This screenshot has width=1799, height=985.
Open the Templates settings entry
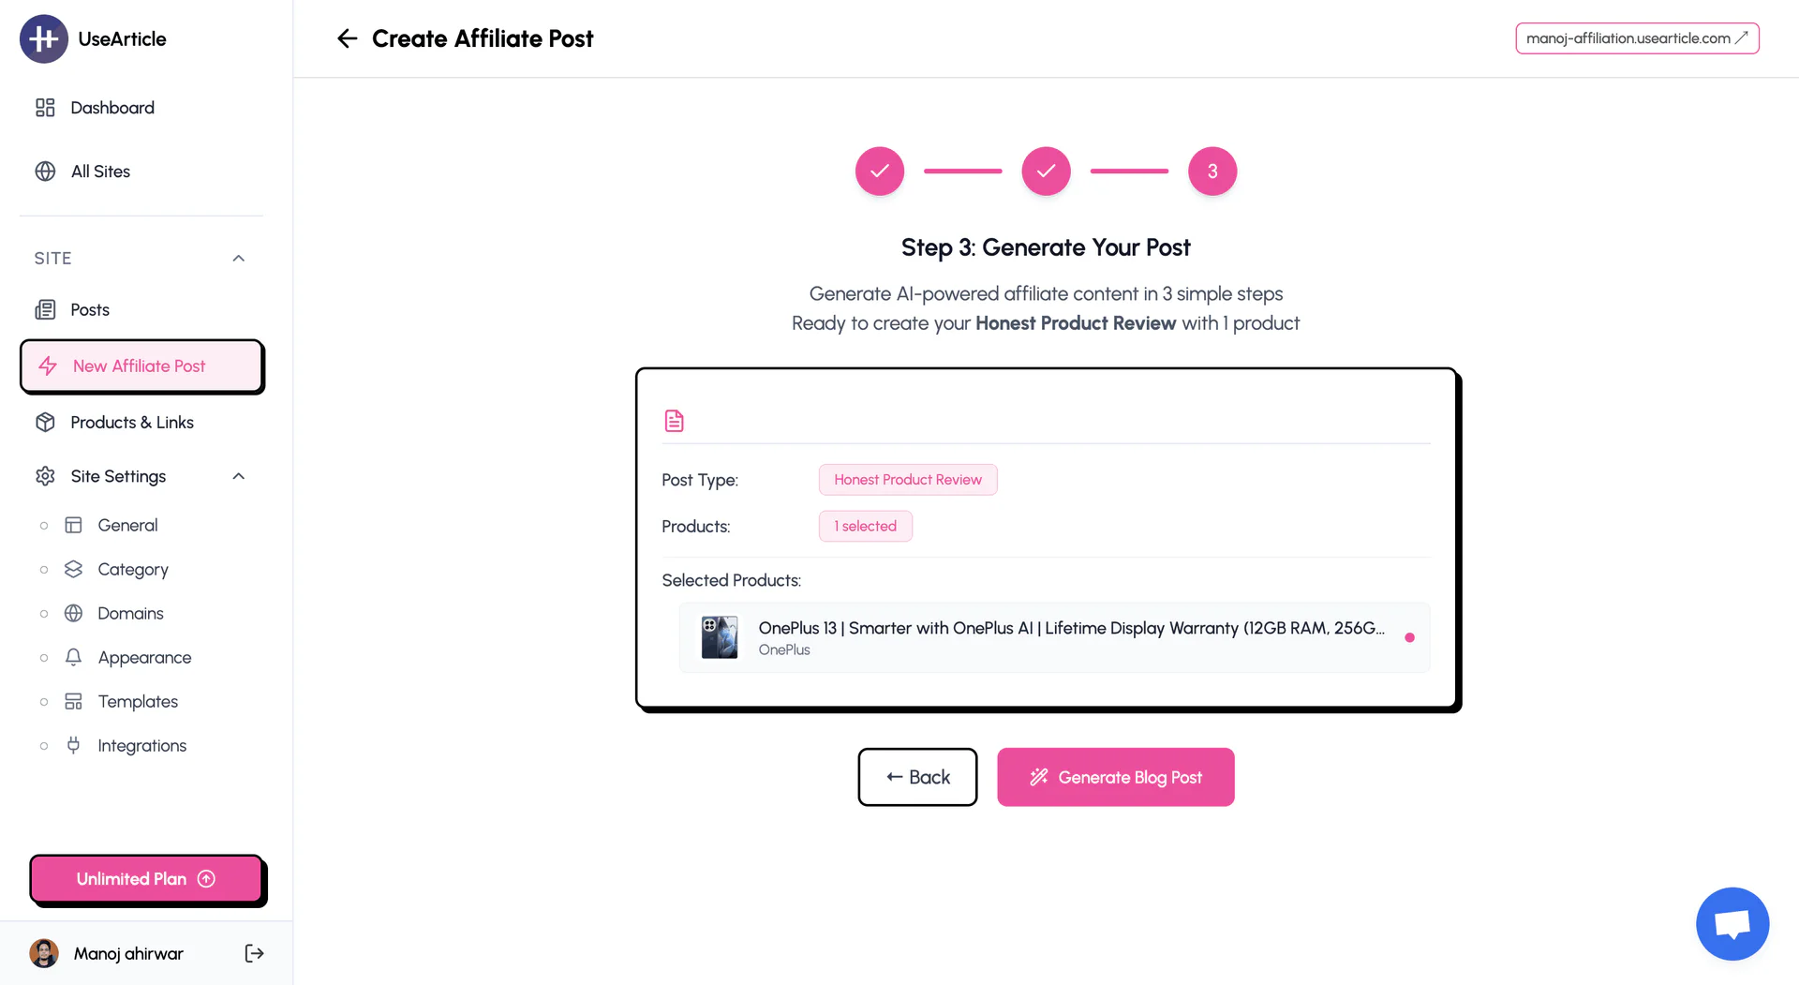pyautogui.click(x=138, y=701)
